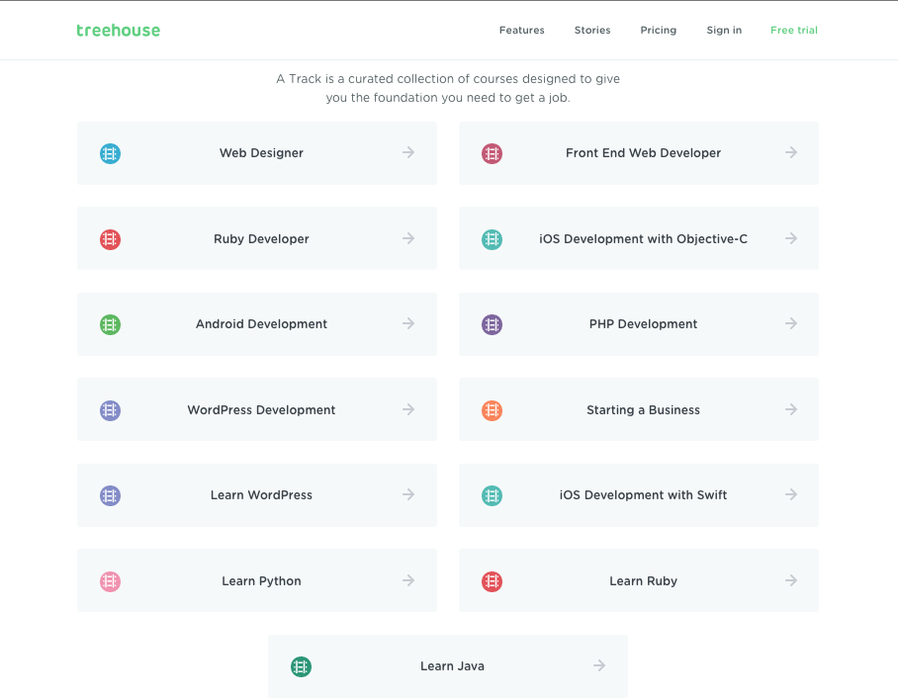
Task: Open the Stories navigation link
Action: (x=592, y=31)
